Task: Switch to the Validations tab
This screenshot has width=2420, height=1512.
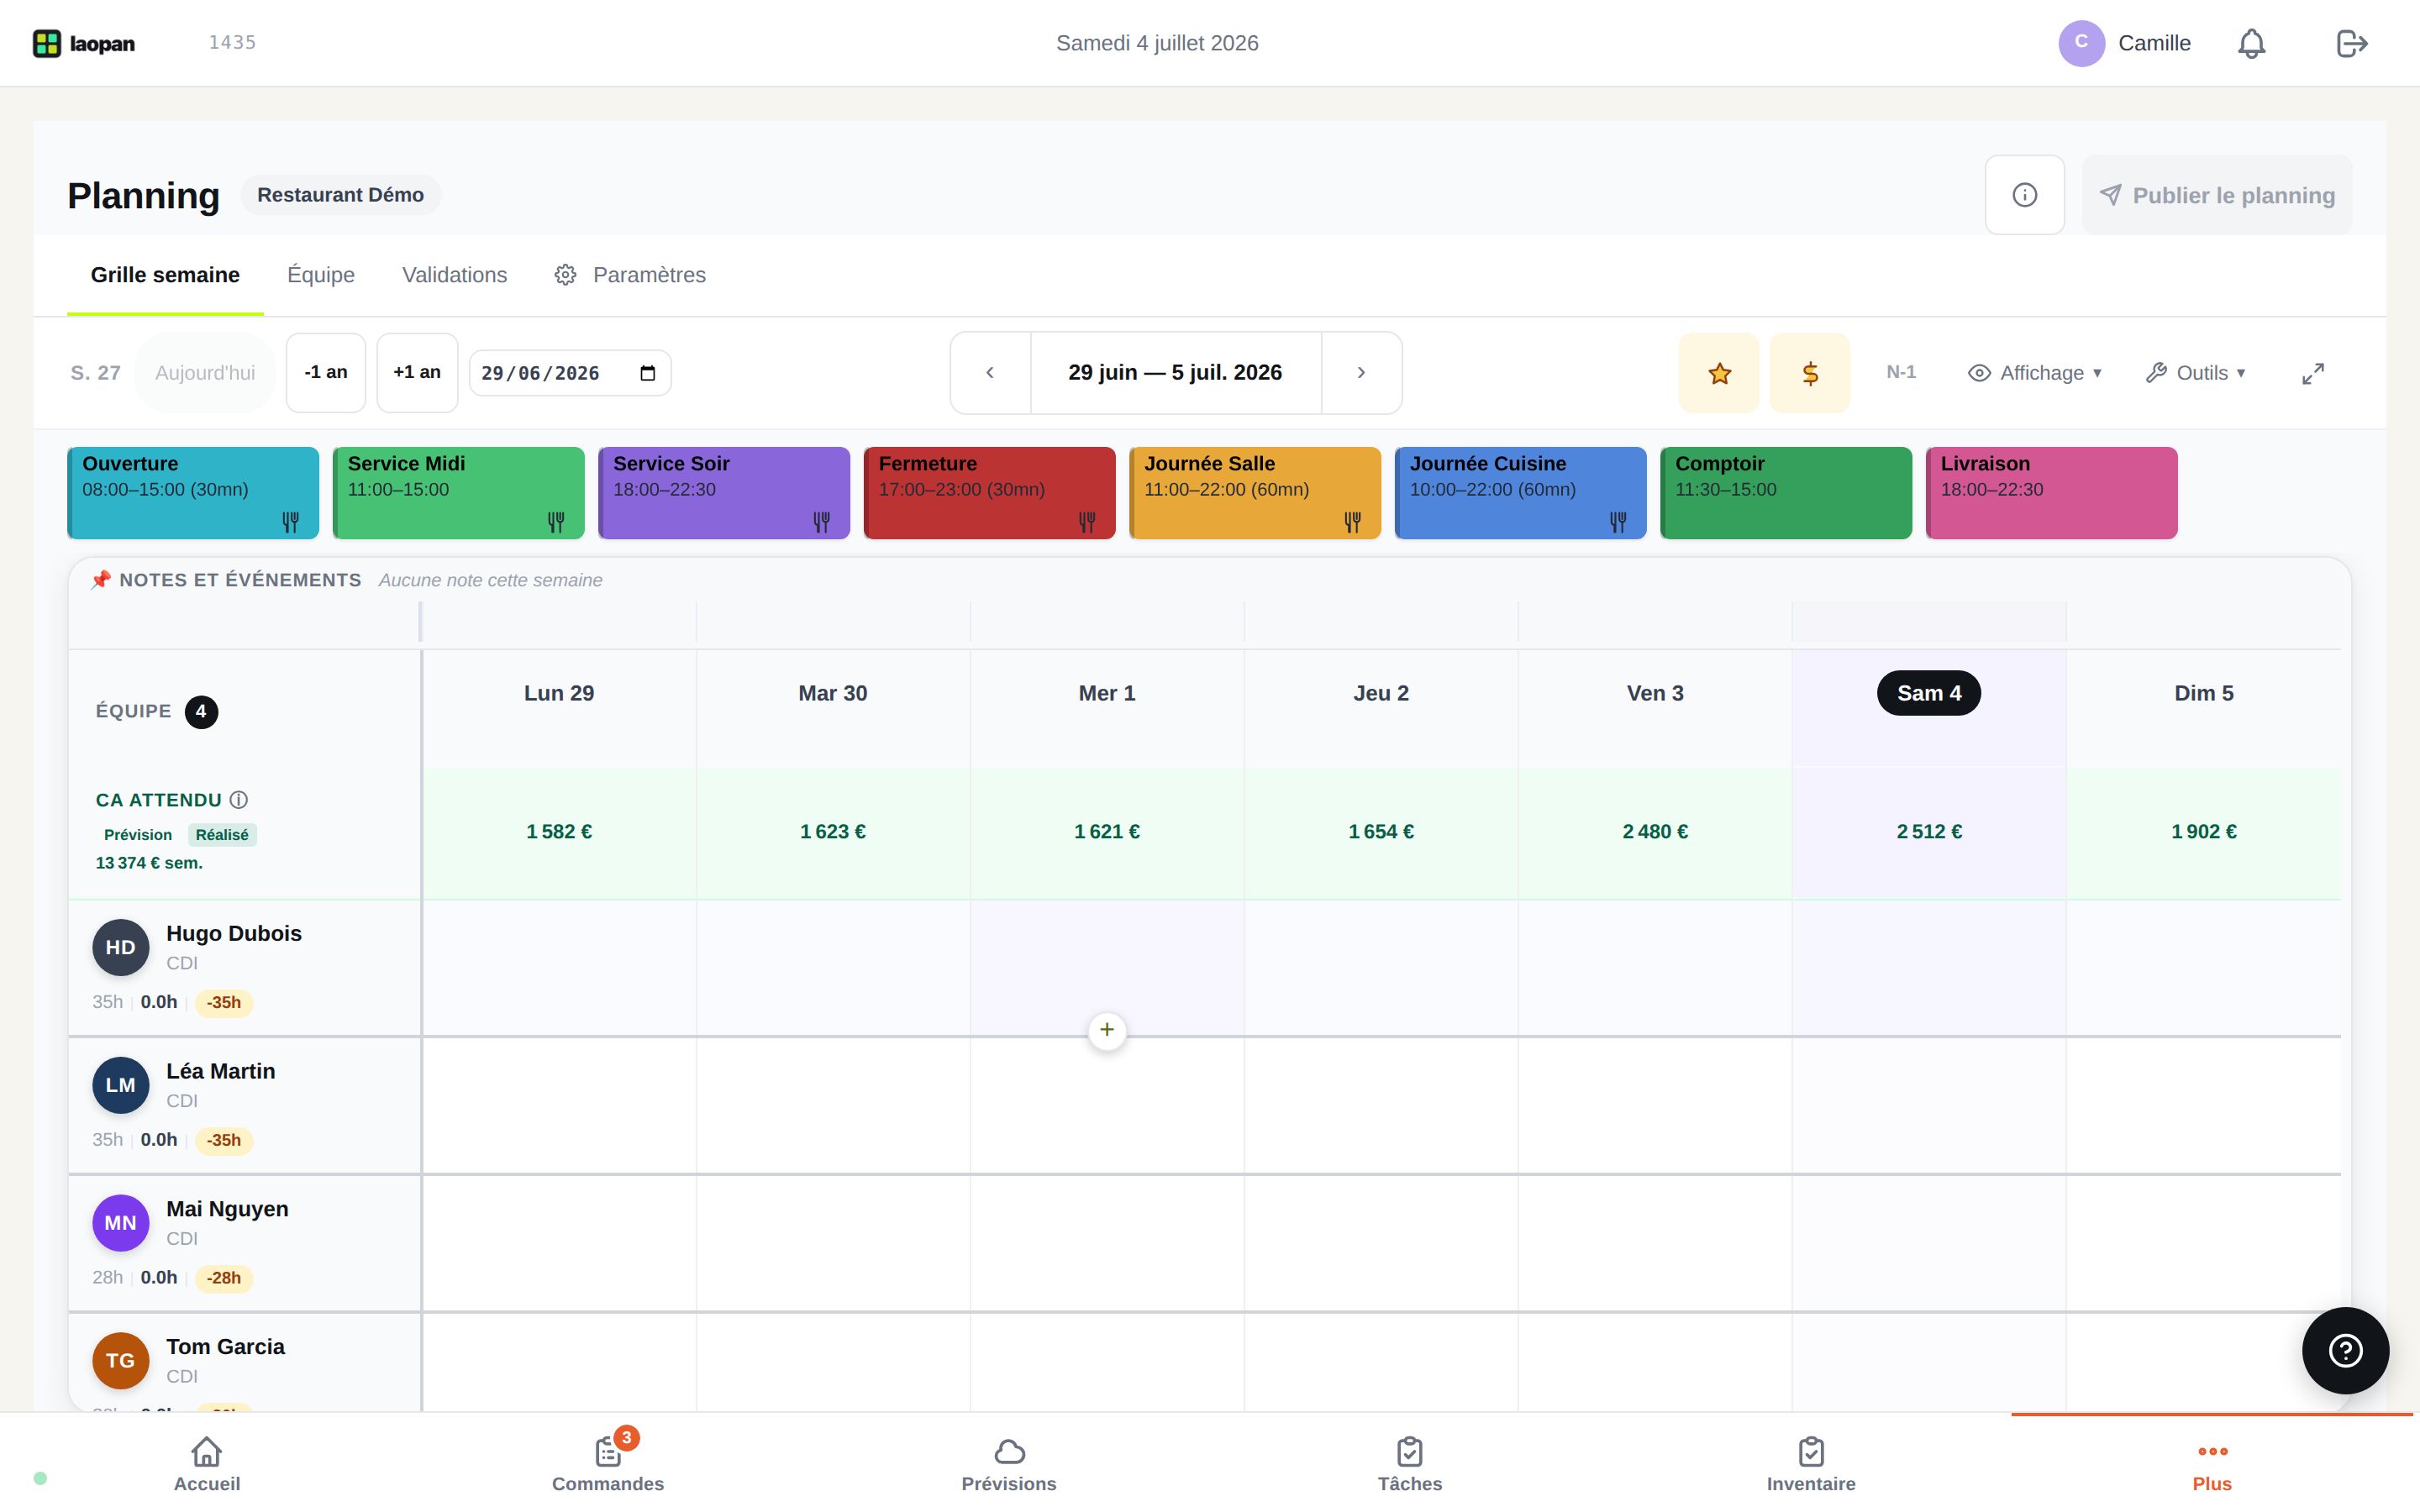Action: (454, 275)
